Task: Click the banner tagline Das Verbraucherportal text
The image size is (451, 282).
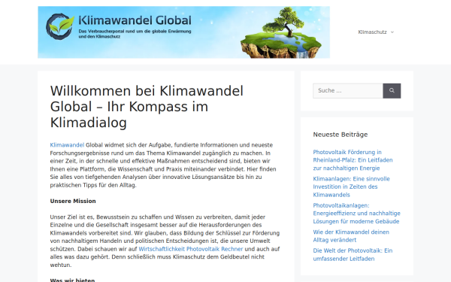Action: pyautogui.click(x=135, y=34)
